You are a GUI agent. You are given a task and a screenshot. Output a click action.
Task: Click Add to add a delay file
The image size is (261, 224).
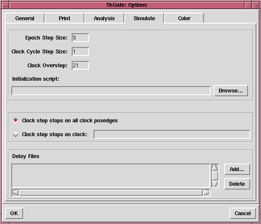[237, 169]
